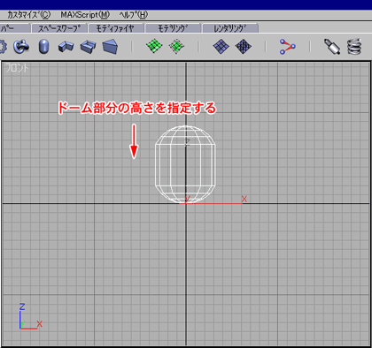This screenshot has height=348, width=372.
Task: Choose the L-shaped extrusion object icon
Action: [66, 47]
